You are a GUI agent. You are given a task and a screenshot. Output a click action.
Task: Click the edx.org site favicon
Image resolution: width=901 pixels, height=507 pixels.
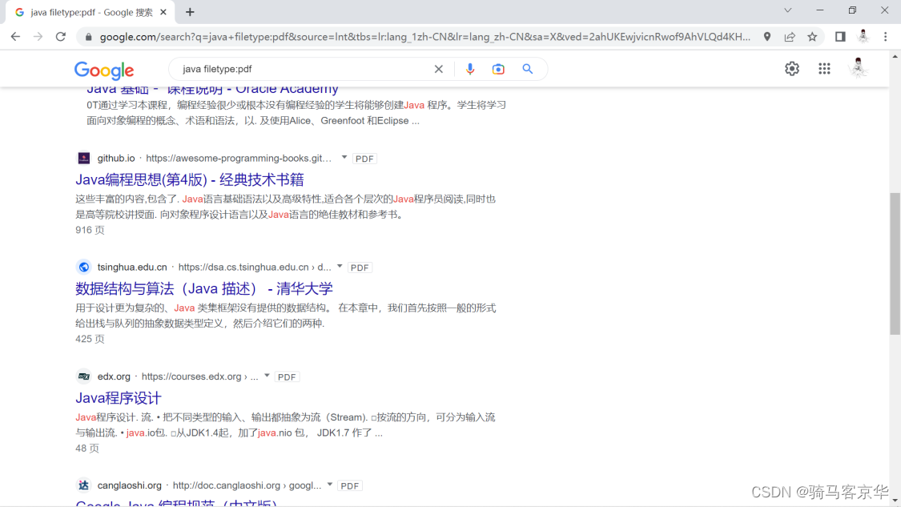click(84, 376)
